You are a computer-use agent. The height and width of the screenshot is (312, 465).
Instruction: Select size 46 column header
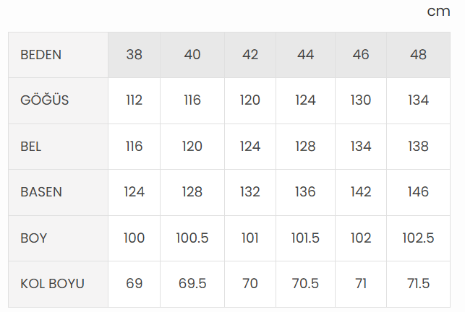coord(361,55)
